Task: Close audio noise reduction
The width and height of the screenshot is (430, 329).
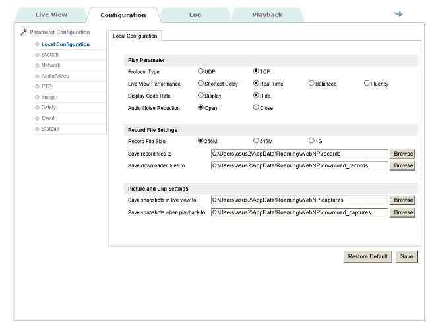Action: tap(257, 108)
